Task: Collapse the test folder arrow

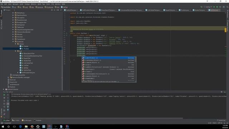Action: pos(15,51)
